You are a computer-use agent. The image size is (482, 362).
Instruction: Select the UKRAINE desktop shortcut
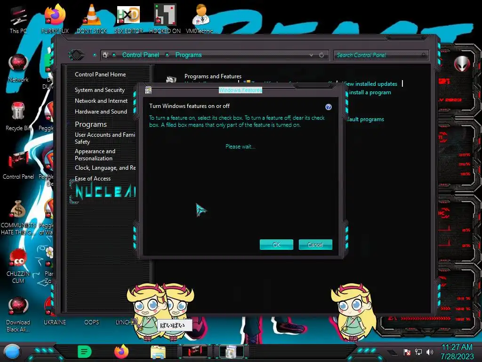tap(55, 322)
